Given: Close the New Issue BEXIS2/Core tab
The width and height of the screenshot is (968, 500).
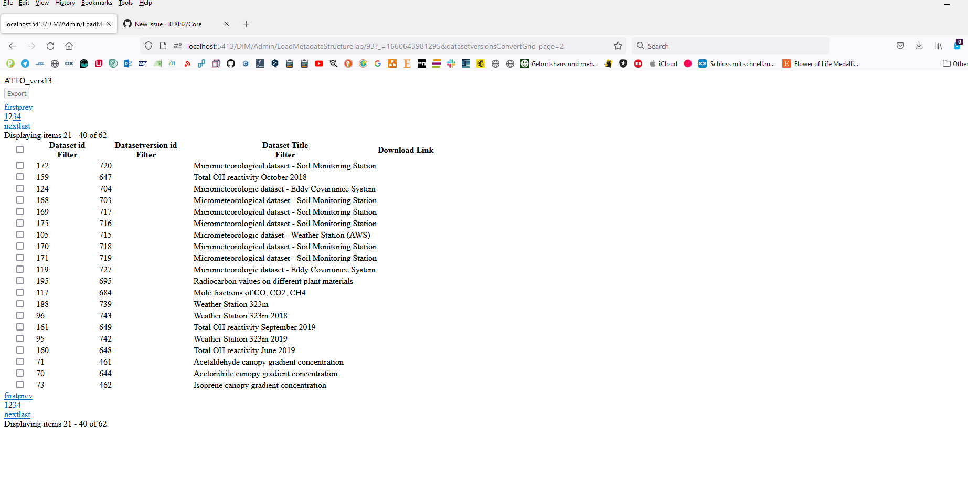Looking at the screenshot, I should tap(227, 24).
